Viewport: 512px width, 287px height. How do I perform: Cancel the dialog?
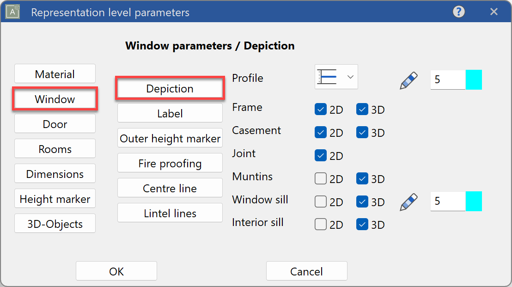tap(306, 271)
